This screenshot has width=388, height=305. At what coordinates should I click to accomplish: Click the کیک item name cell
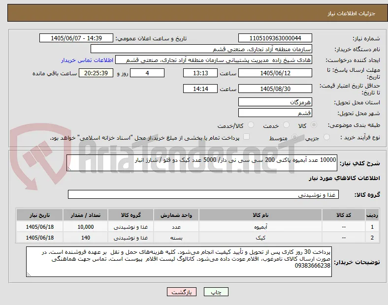pos(260,238)
